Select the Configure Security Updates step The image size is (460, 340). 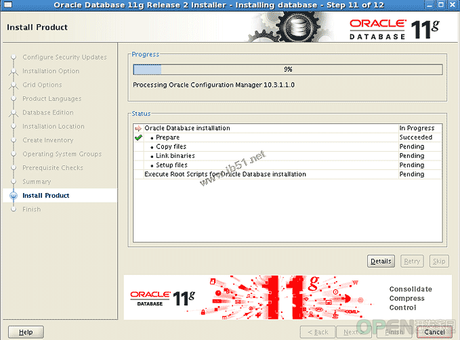[64, 57]
